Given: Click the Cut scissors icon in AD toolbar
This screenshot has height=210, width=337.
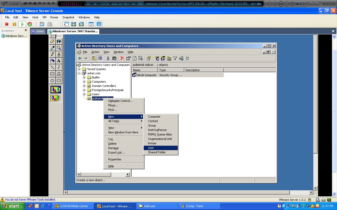Looking at the screenshot, I should coord(108,58).
